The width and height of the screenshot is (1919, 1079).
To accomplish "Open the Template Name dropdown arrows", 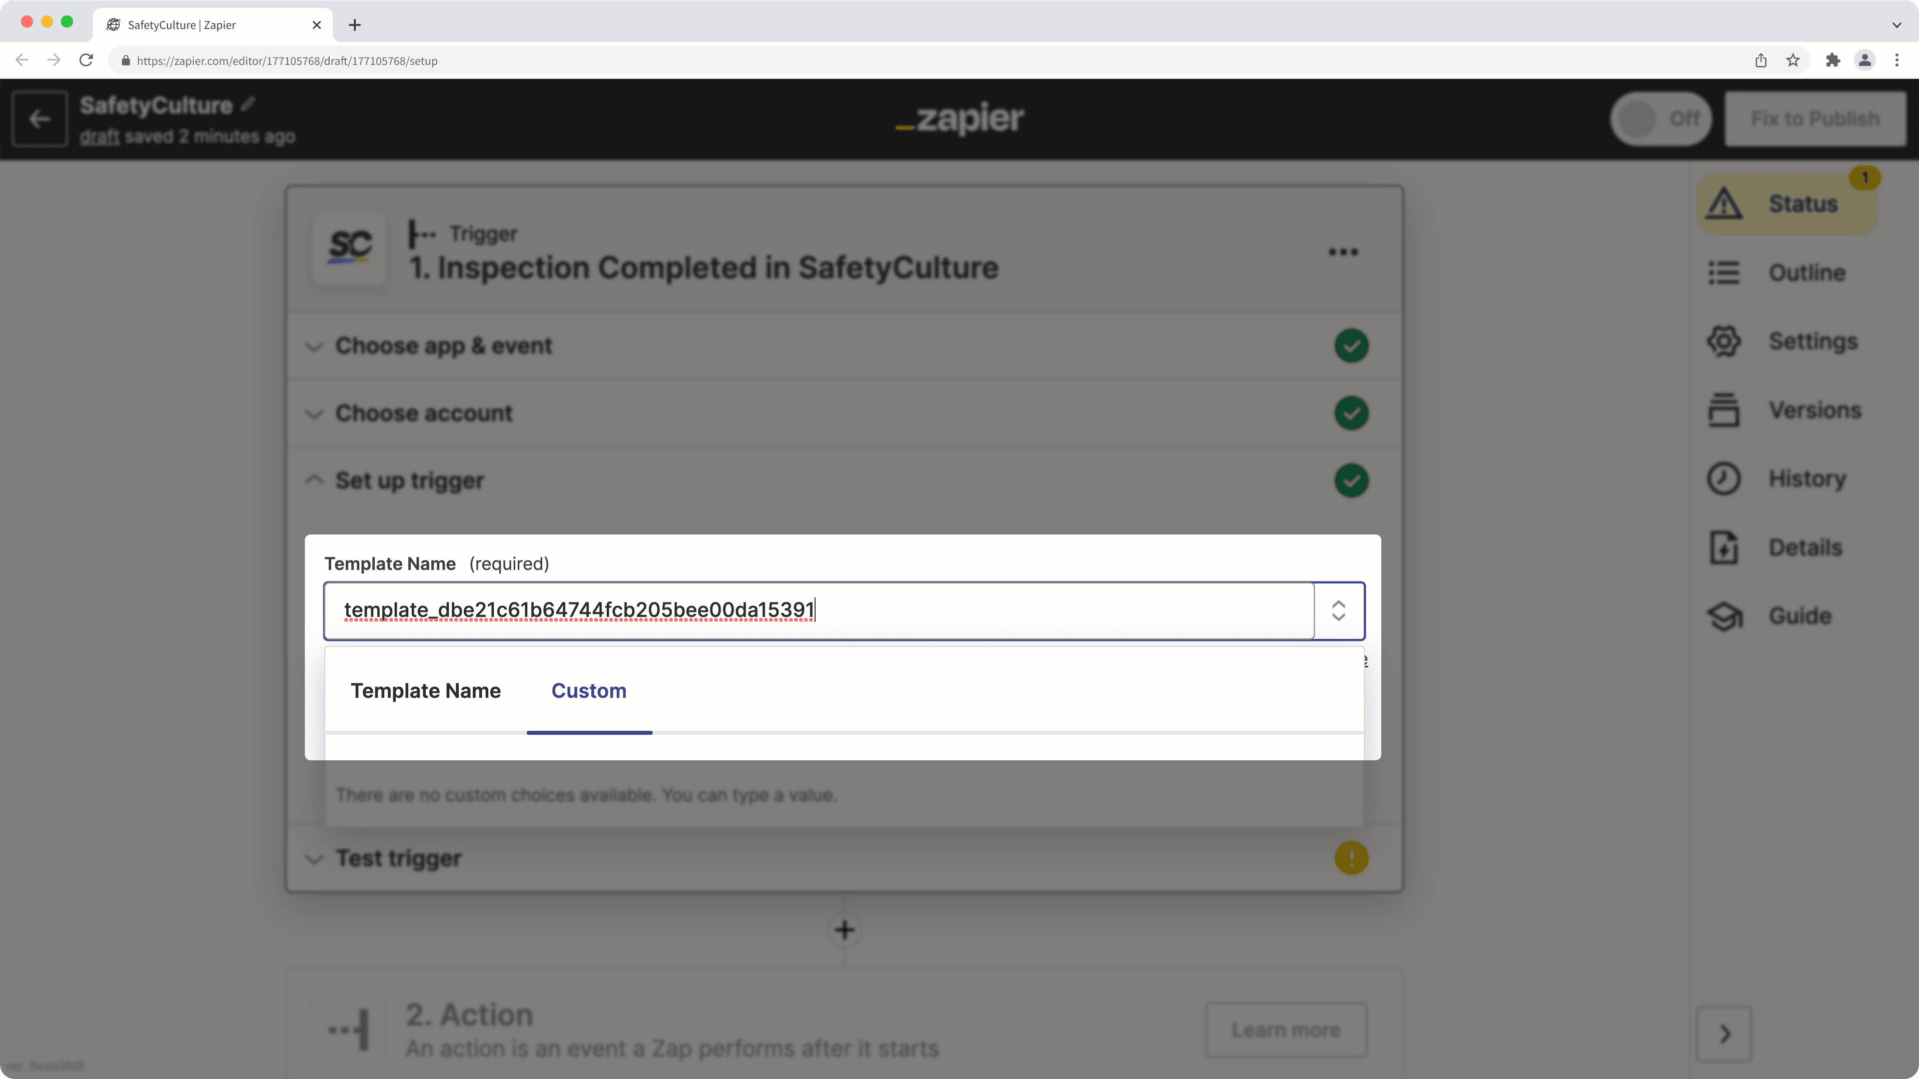I will tap(1338, 610).
